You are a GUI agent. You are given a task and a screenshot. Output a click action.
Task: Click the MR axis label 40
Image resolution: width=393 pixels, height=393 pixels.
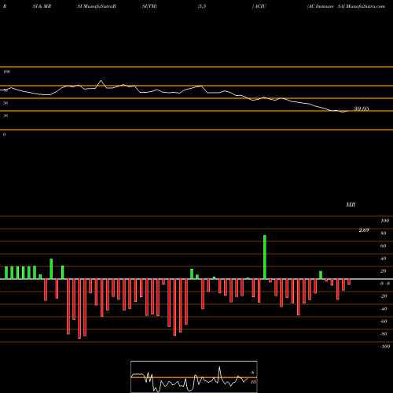384,259
